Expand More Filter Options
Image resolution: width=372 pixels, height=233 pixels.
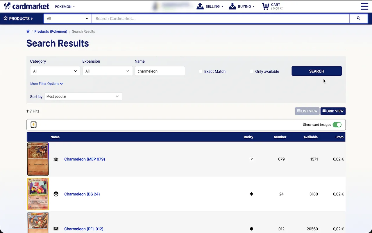pyautogui.click(x=46, y=84)
